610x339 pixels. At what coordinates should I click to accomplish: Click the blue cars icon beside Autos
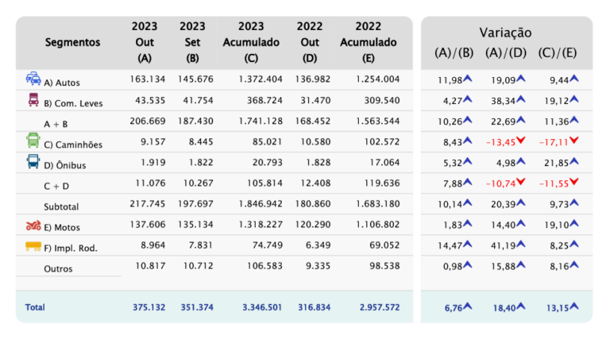pos(33,78)
